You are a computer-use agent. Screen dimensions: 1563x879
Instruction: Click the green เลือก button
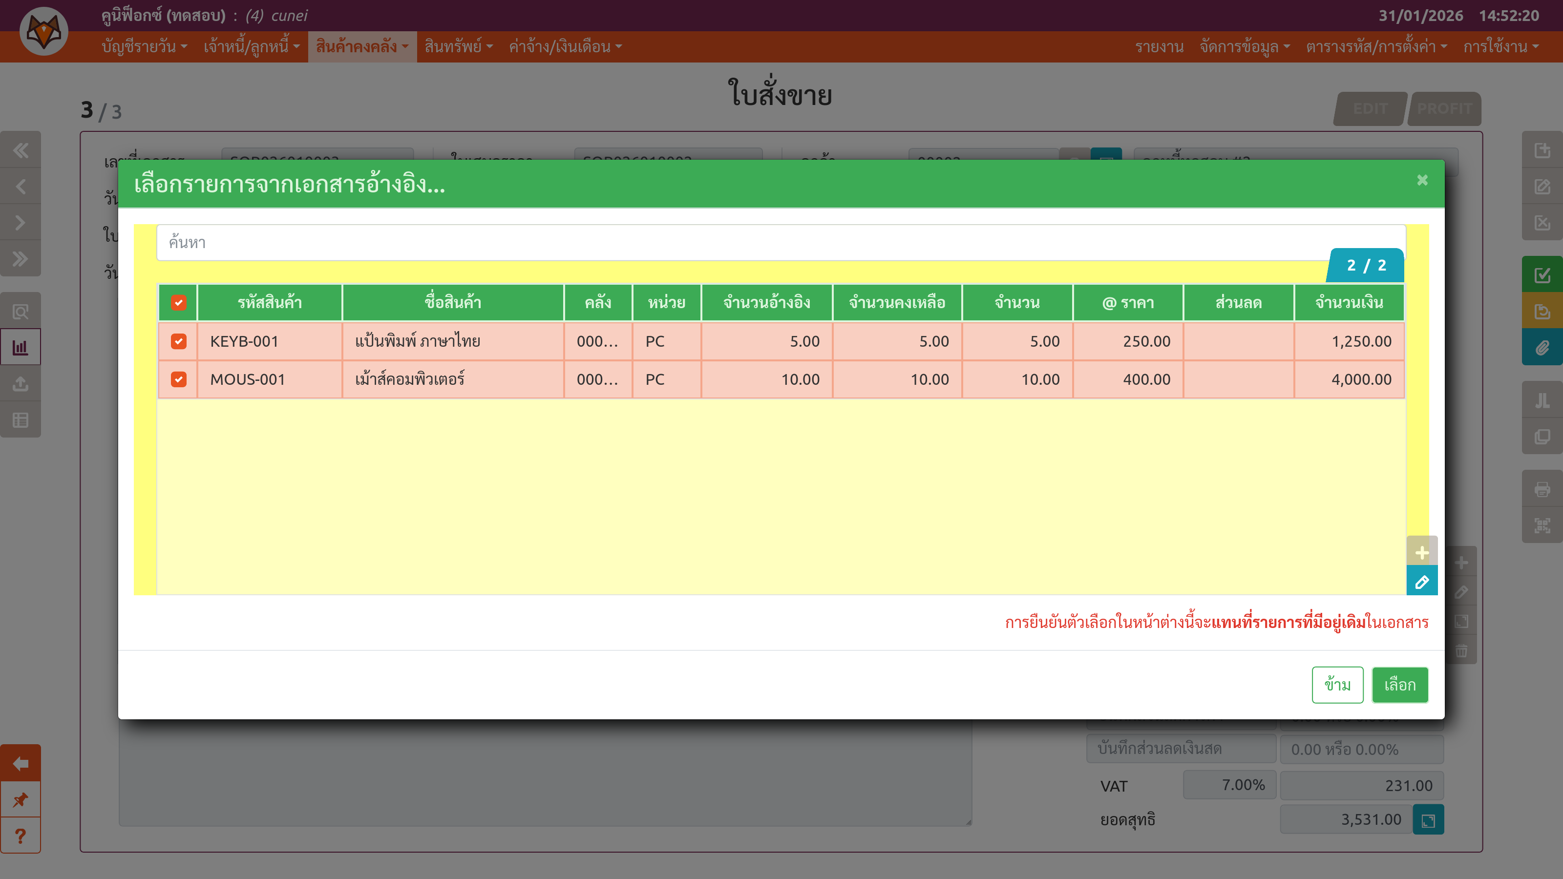1400,685
